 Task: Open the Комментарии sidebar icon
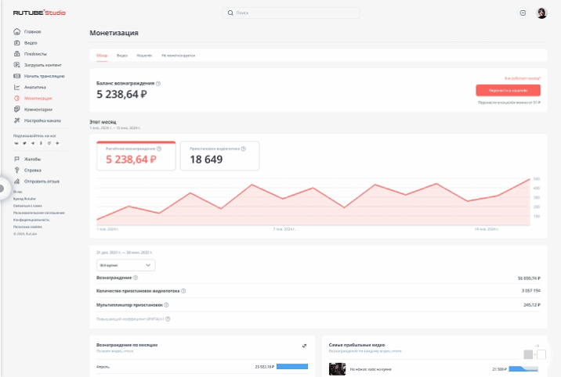click(16, 110)
